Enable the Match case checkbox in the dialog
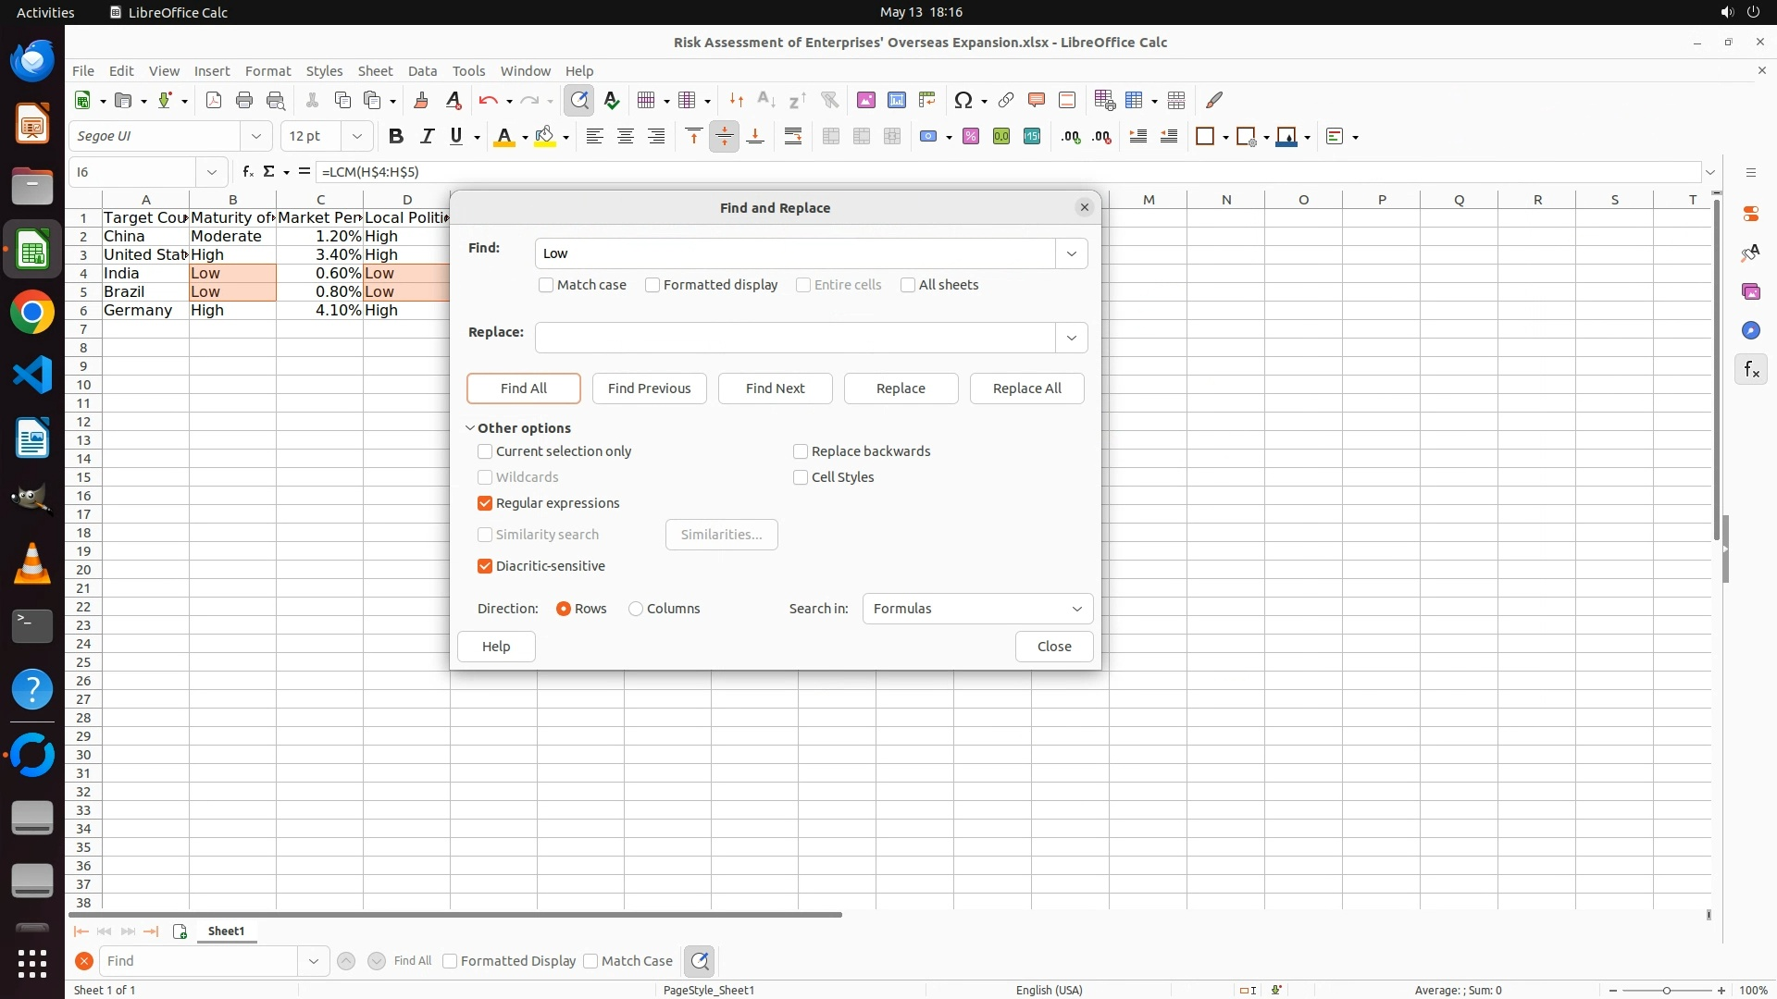Image resolution: width=1777 pixels, height=999 pixels. click(x=546, y=285)
